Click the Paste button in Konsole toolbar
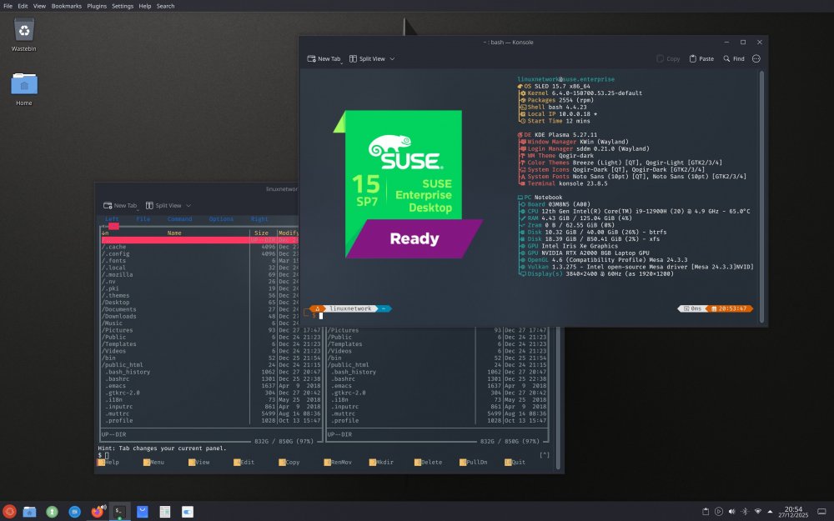 click(701, 59)
